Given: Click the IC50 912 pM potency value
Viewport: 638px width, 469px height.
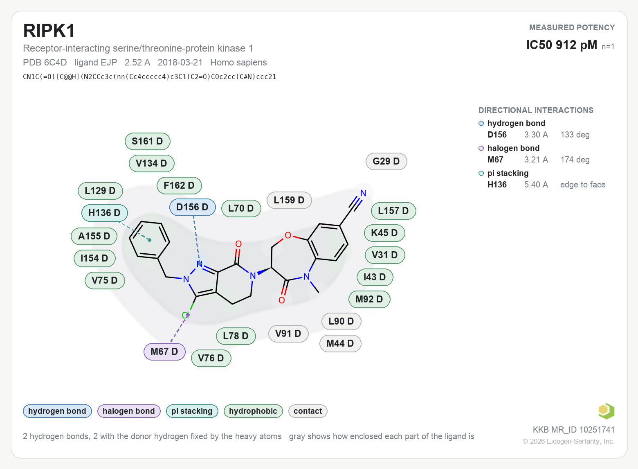Looking at the screenshot, I should point(562,45).
